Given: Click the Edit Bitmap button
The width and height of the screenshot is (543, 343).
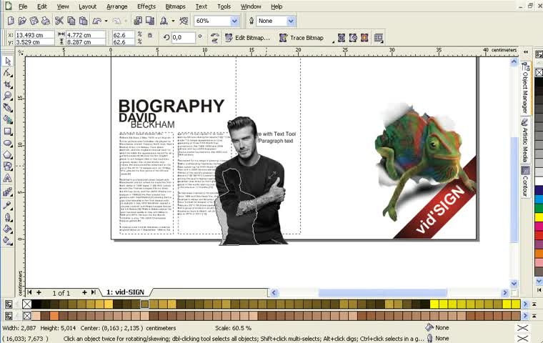Looking at the screenshot, I should coord(247,38).
